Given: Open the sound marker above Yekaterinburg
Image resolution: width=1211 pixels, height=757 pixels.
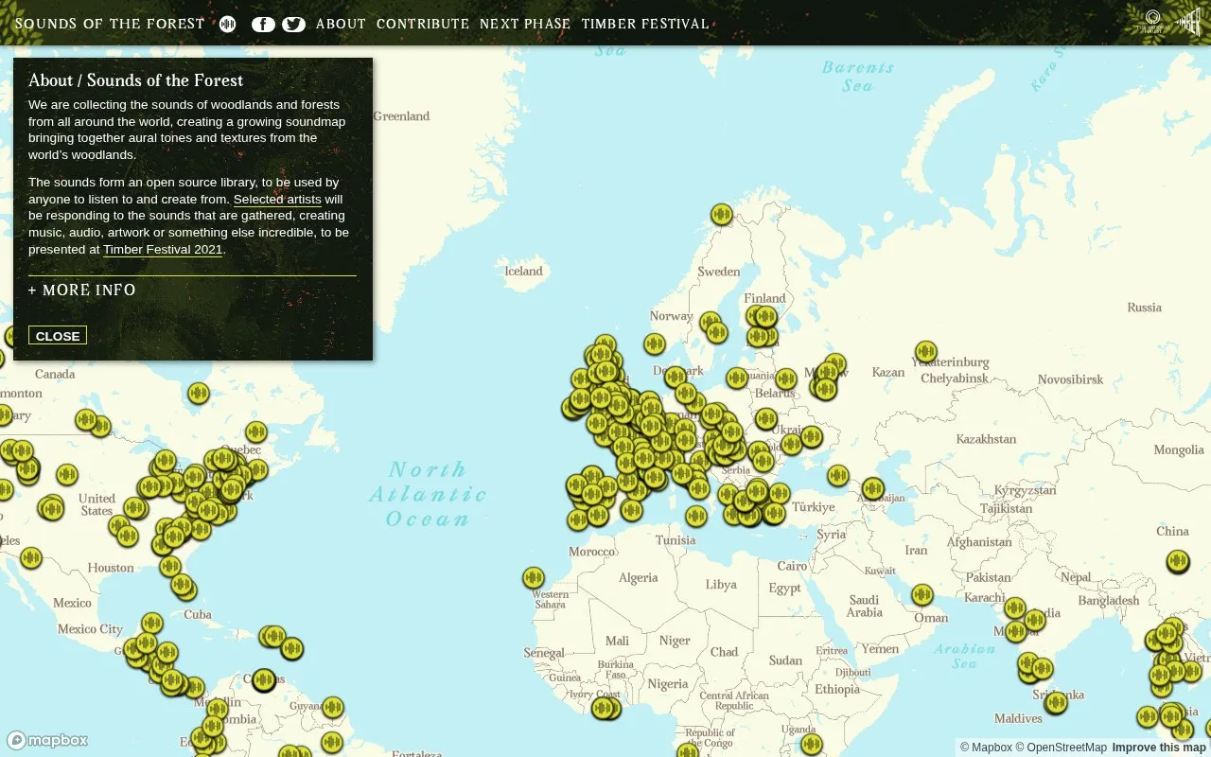Looking at the screenshot, I should coord(926,352).
